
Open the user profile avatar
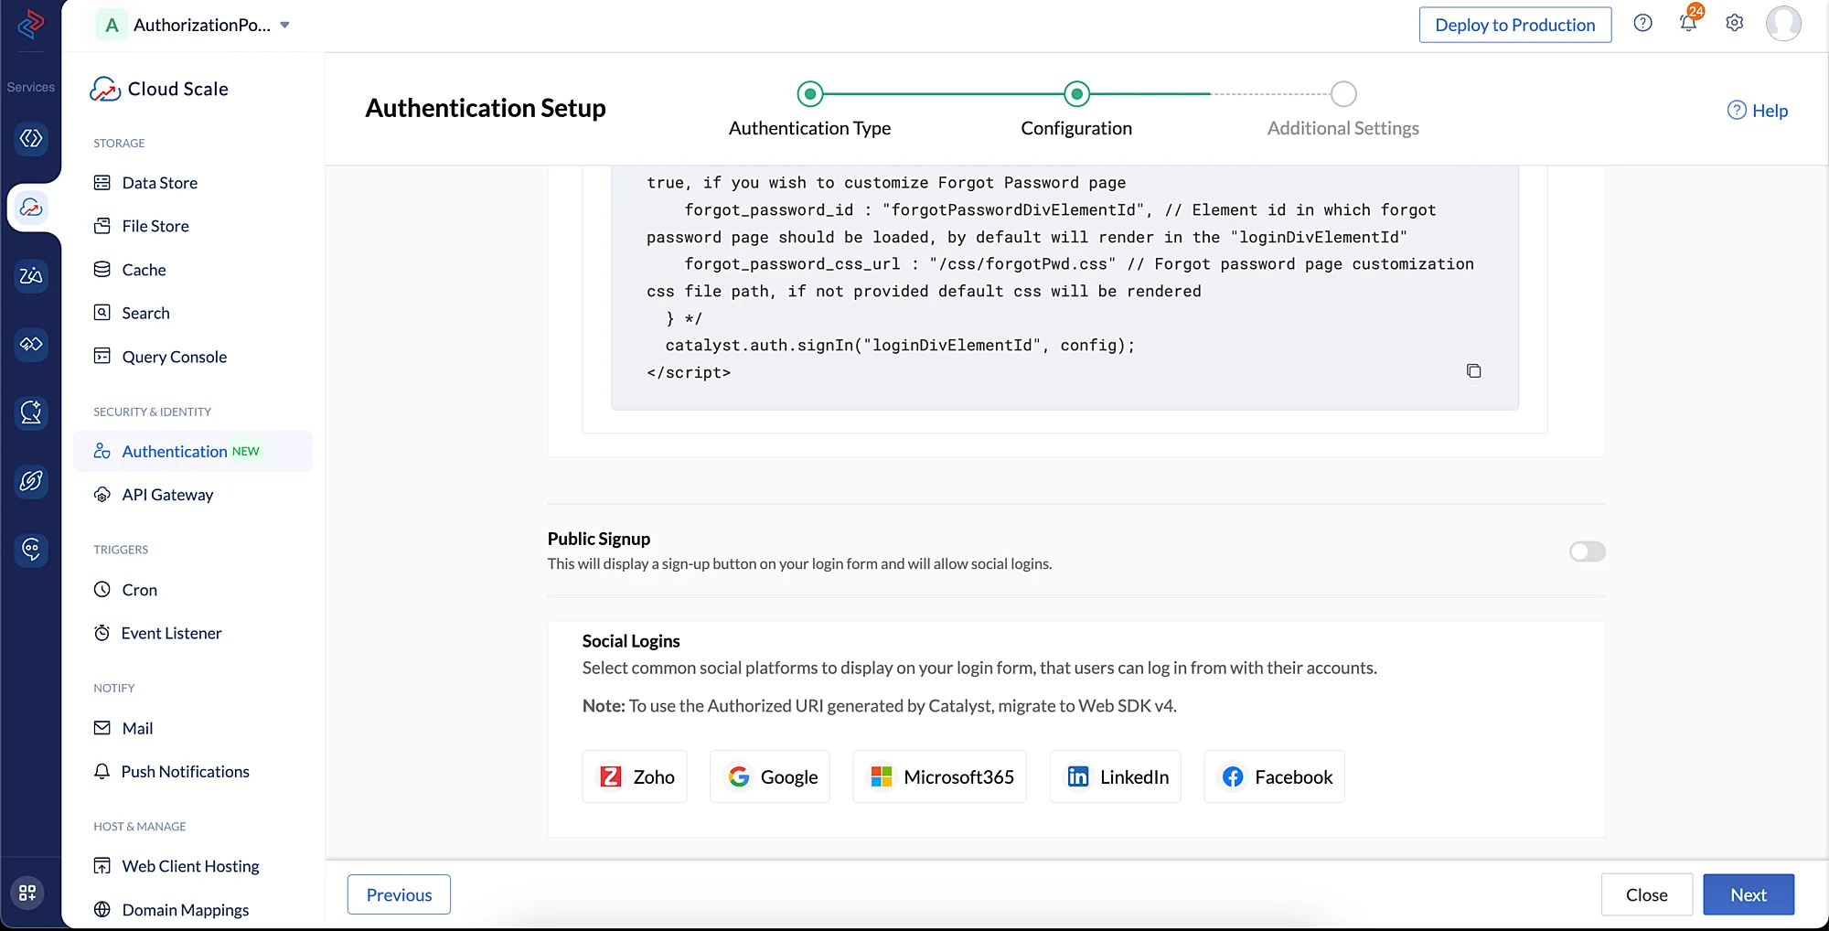1783,24
